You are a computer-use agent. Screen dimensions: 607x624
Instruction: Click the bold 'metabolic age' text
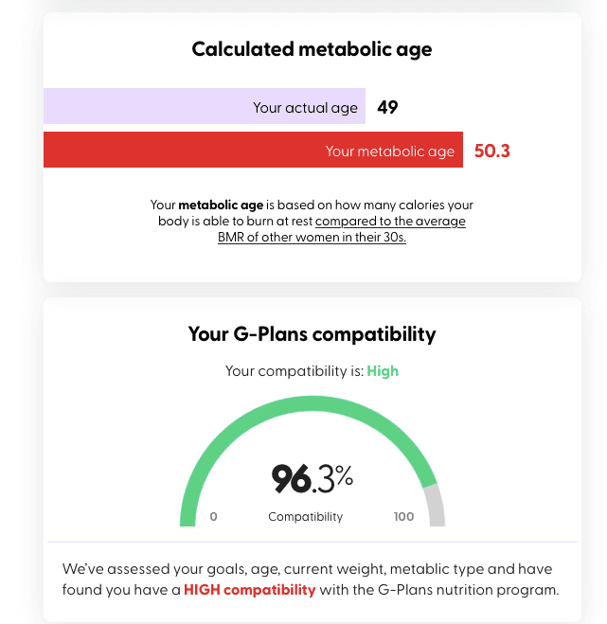(x=221, y=205)
